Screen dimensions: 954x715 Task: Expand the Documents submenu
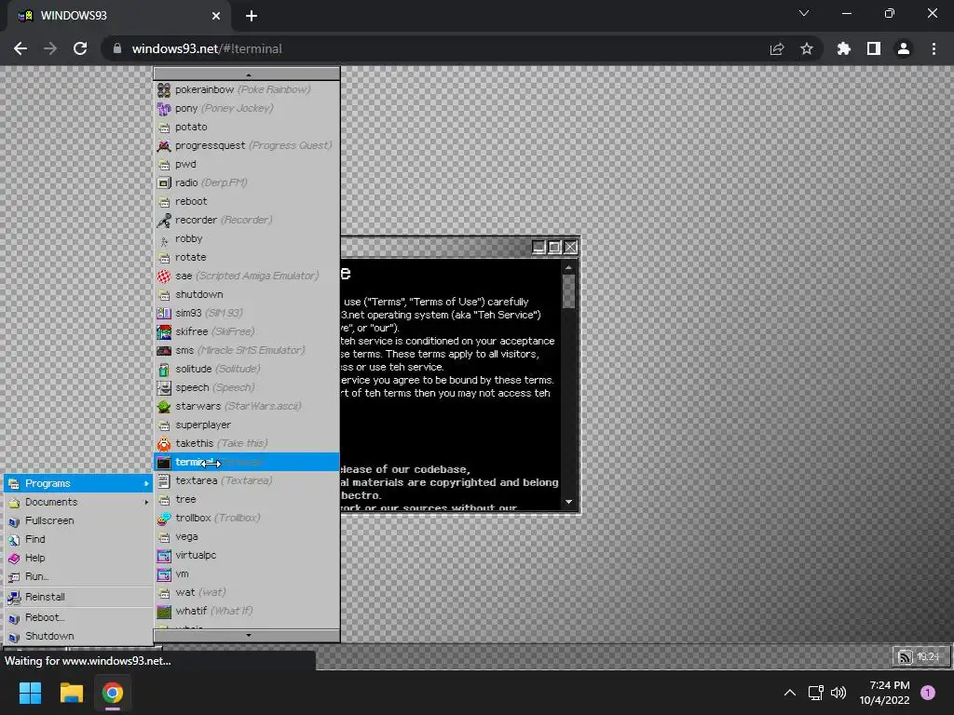[78, 502]
